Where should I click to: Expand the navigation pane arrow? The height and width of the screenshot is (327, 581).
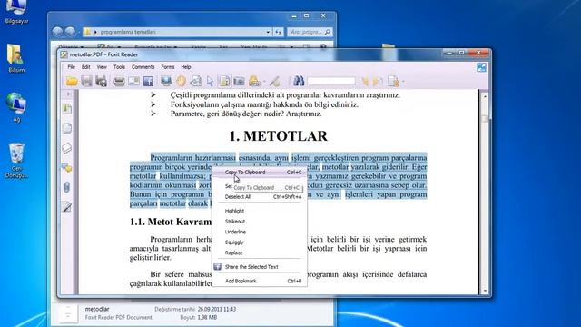coord(68,94)
